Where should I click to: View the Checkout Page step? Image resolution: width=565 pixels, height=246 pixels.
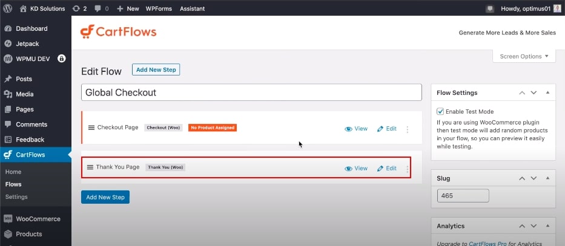pos(356,129)
